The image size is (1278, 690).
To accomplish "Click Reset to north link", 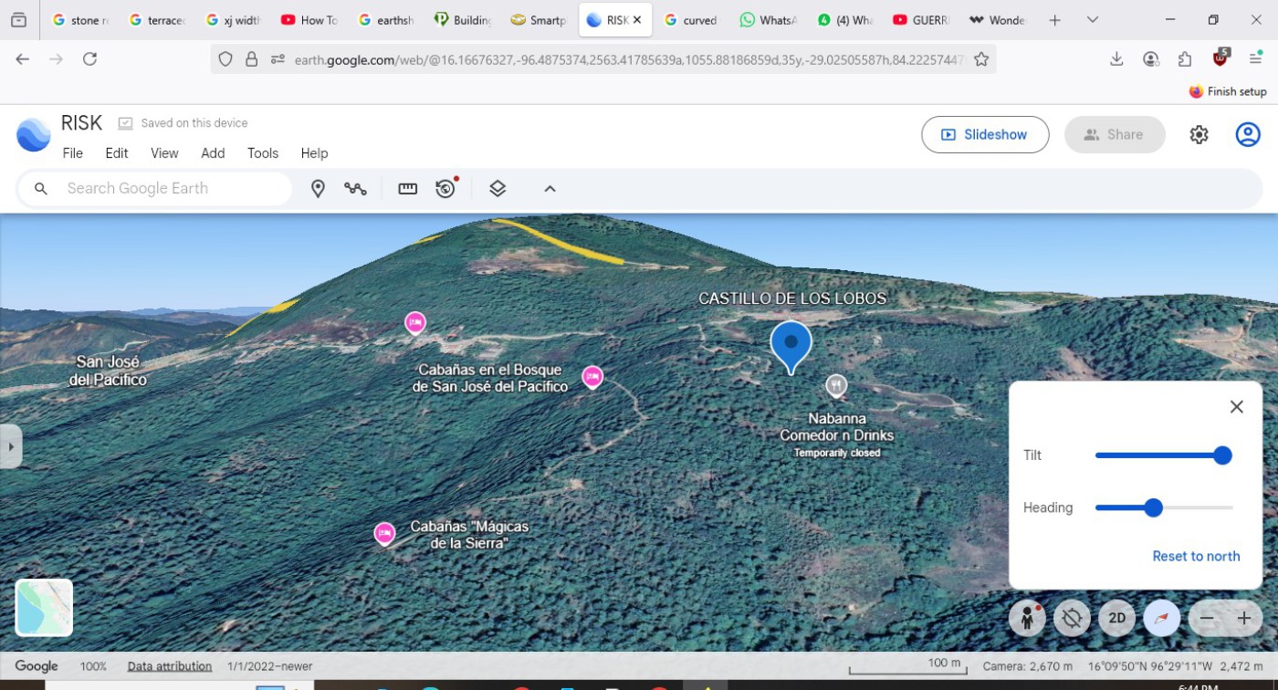I will pyautogui.click(x=1196, y=556).
